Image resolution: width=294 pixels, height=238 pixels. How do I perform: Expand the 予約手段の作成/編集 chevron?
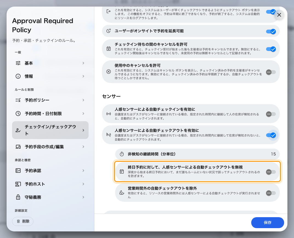[x=83, y=147]
